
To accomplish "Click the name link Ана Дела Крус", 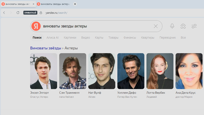I will 186,93.
